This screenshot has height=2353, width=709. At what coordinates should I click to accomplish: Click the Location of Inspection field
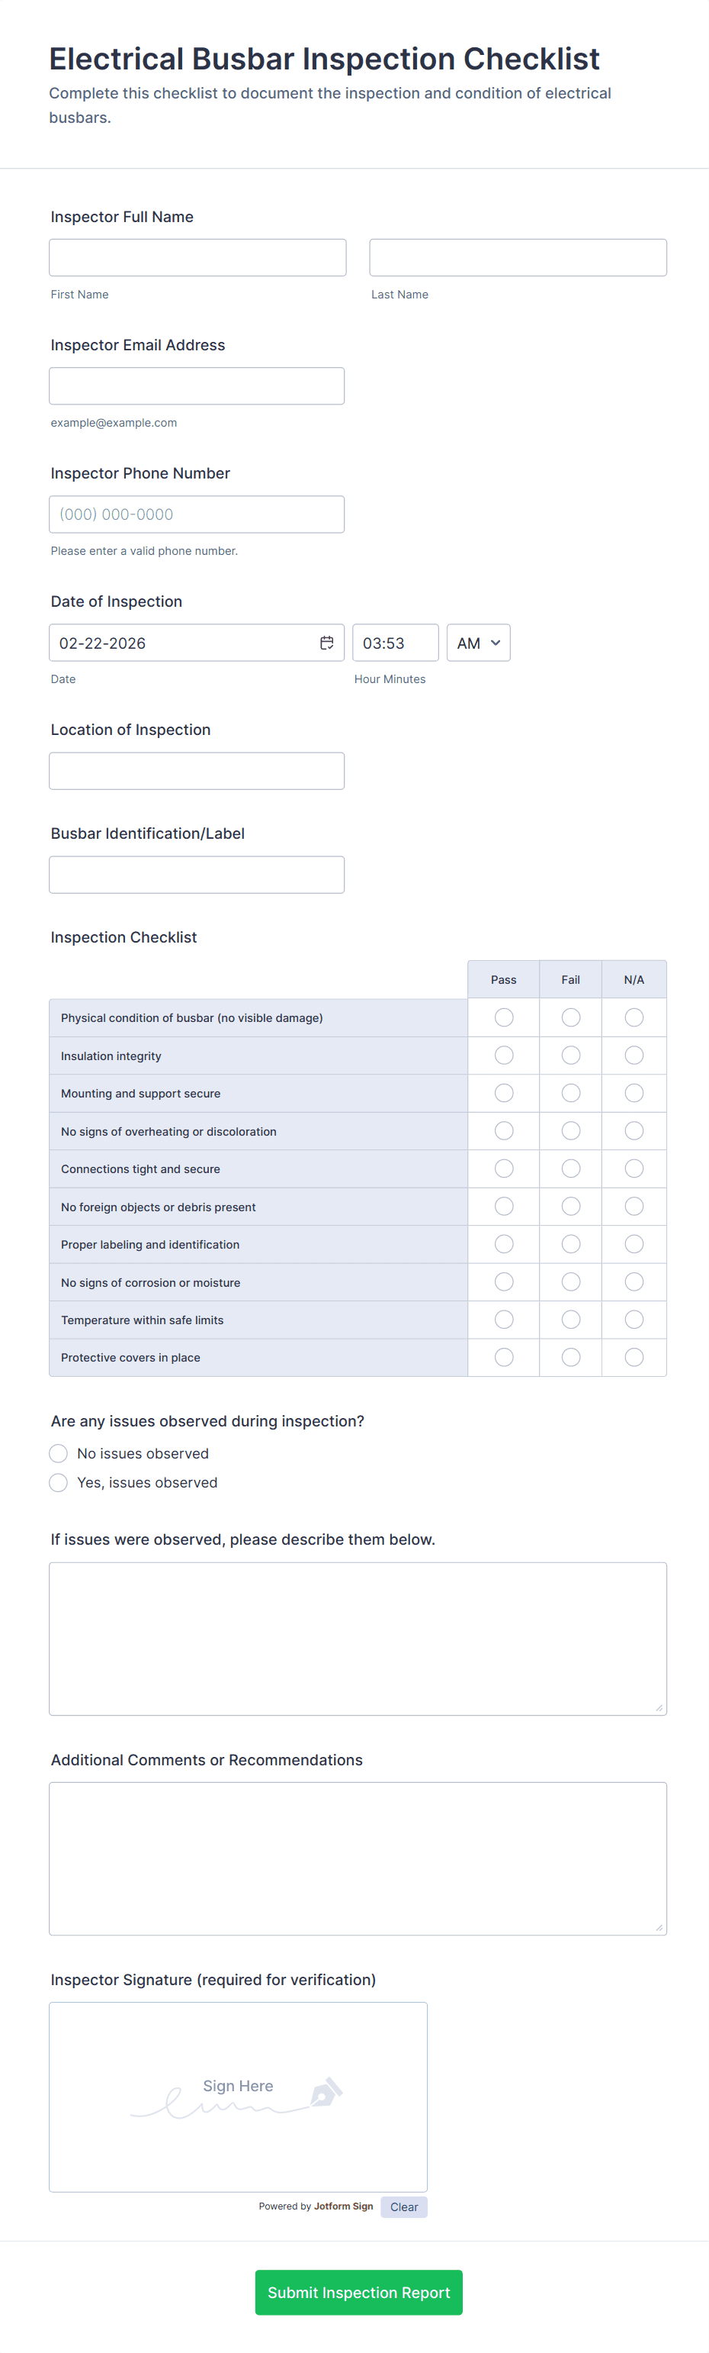(197, 771)
